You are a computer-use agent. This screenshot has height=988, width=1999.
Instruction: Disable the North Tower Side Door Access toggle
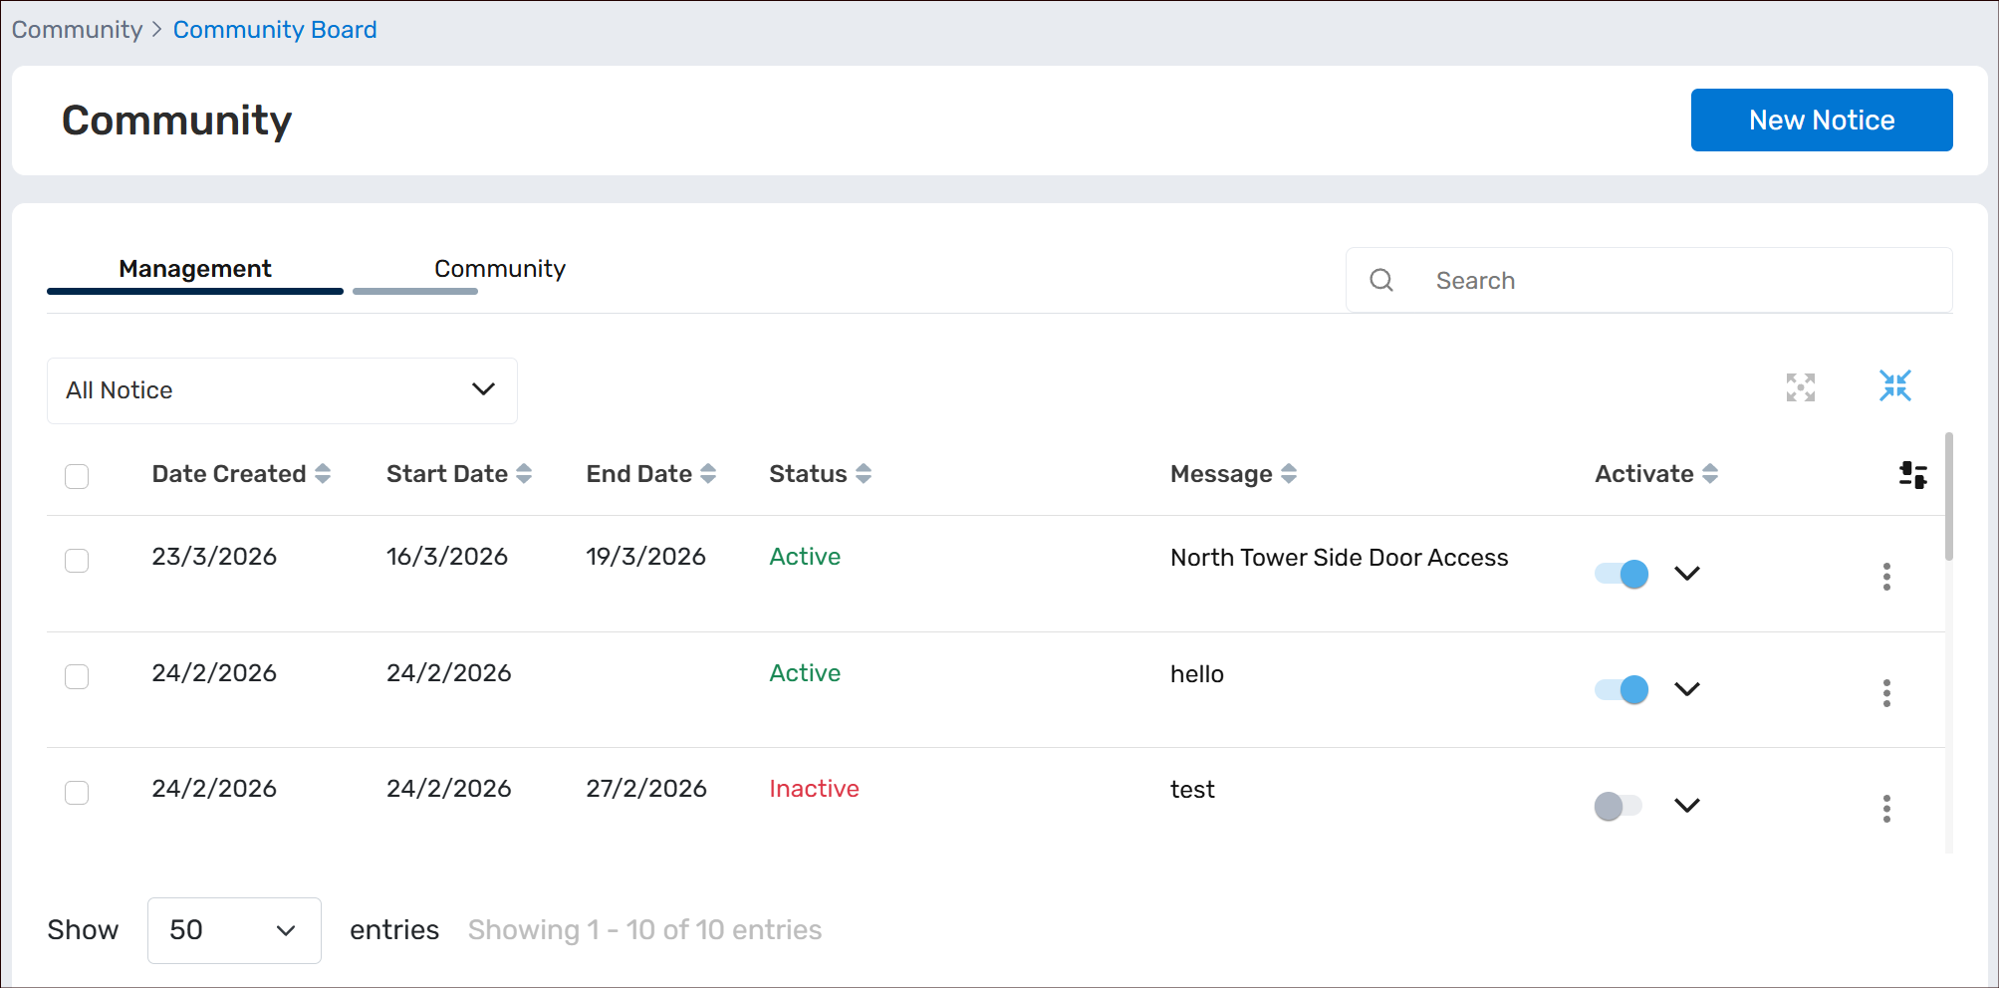pos(1622,574)
